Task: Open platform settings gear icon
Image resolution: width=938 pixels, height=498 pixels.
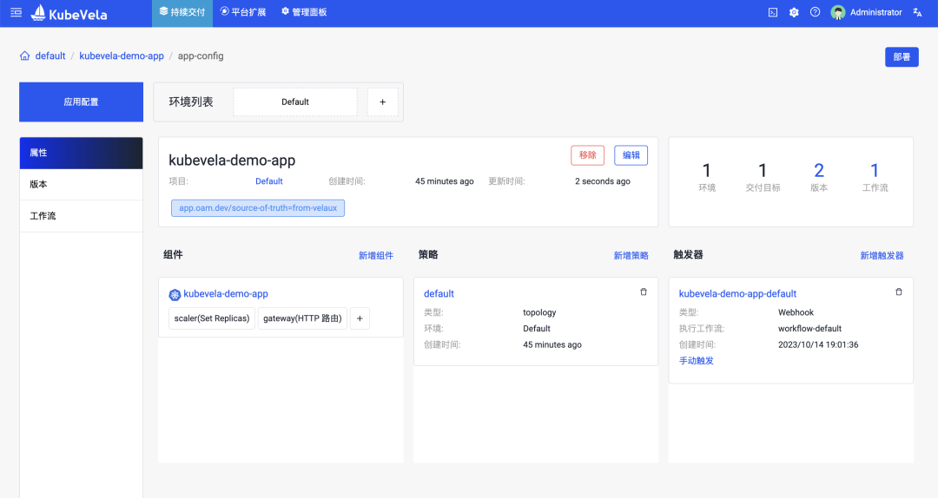Action: pos(794,12)
